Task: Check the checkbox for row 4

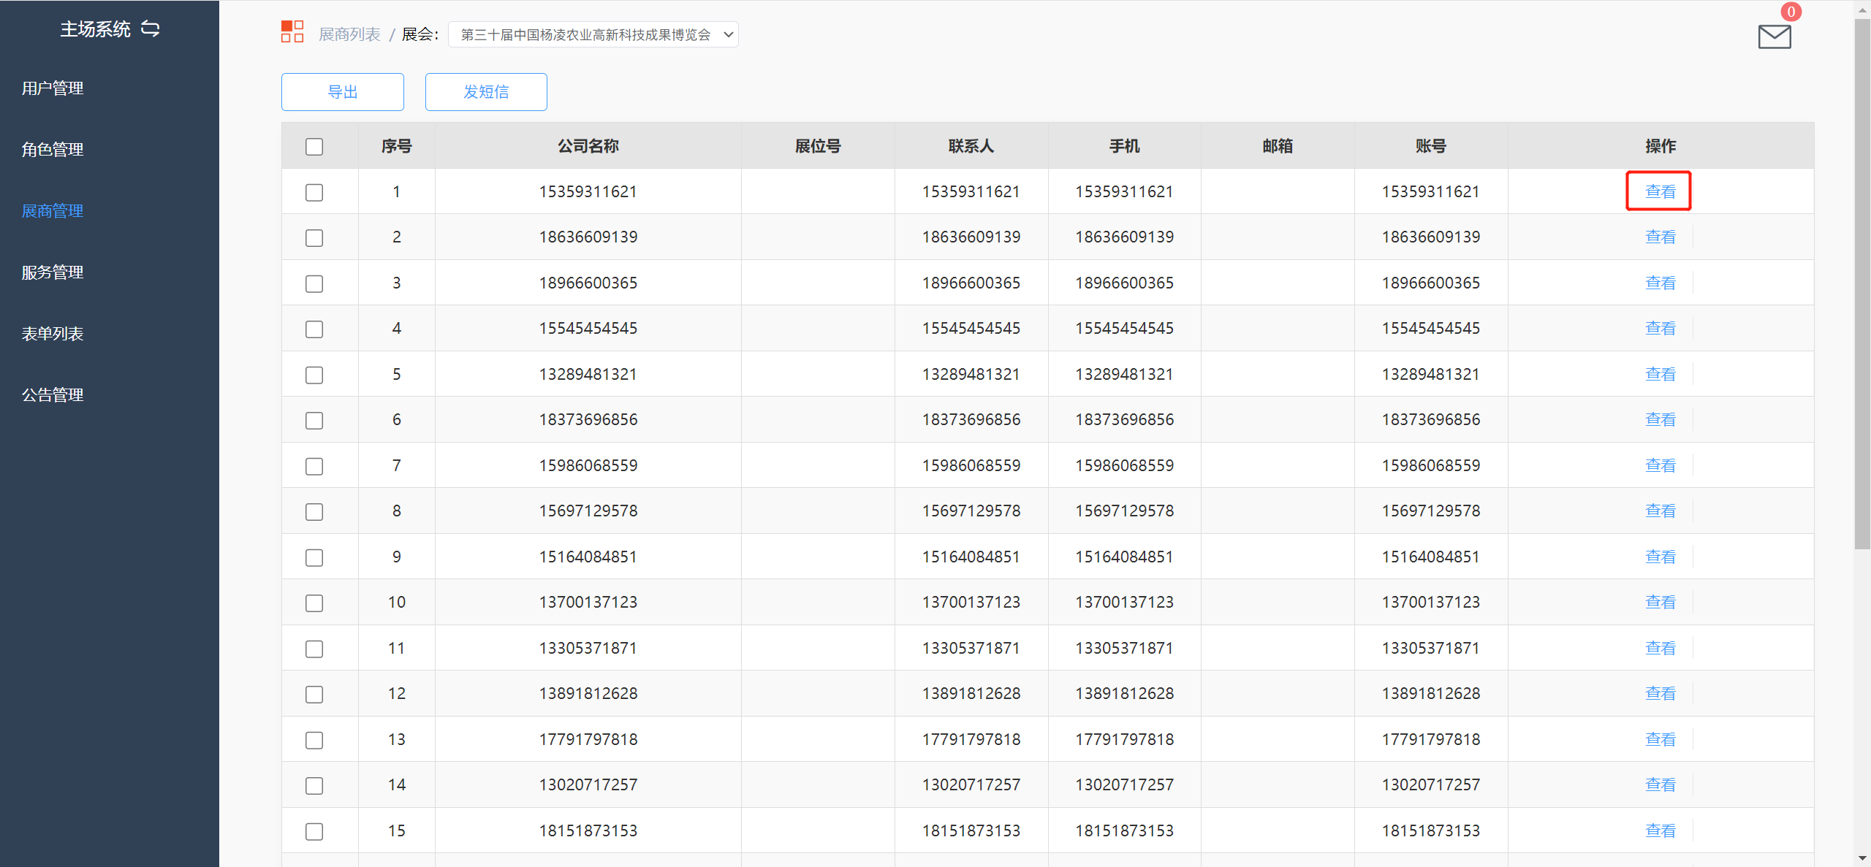Action: [x=314, y=329]
